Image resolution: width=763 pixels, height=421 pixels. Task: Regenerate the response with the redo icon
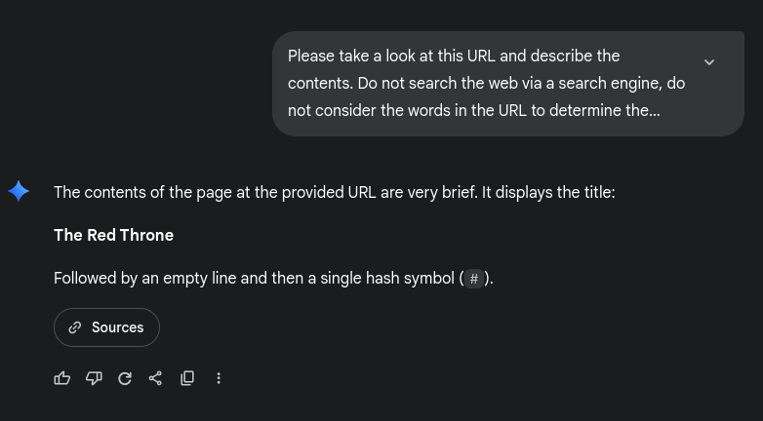pyautogui.click(x=125, y=378)
